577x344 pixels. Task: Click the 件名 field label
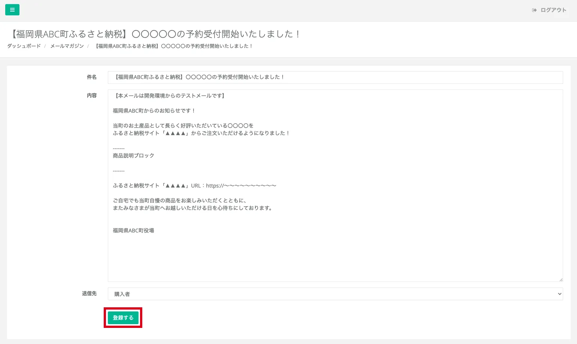(x=92, y=77)
